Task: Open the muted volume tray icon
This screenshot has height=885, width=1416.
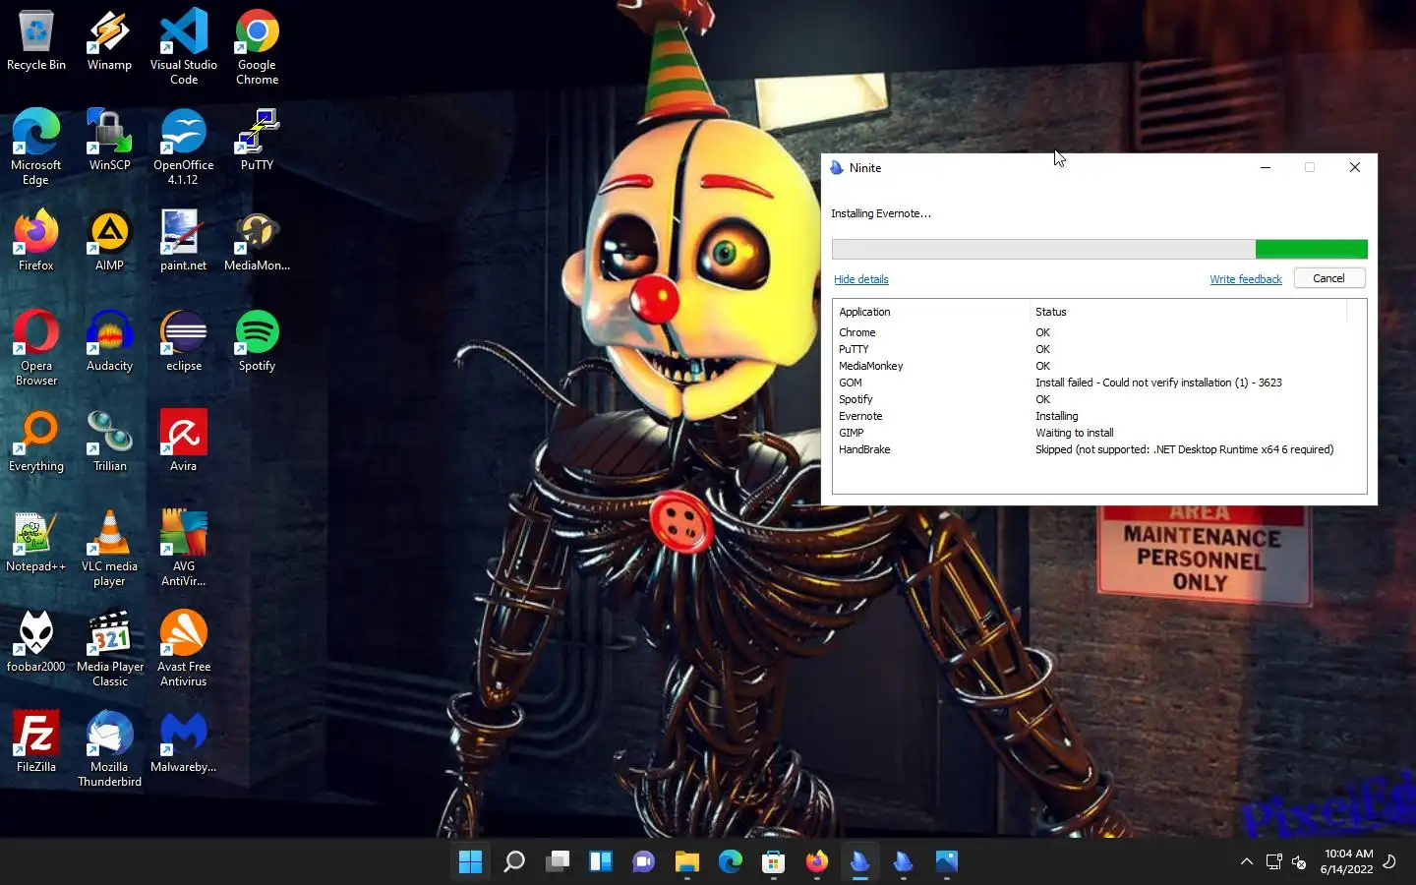Action: pos(1299,862)
